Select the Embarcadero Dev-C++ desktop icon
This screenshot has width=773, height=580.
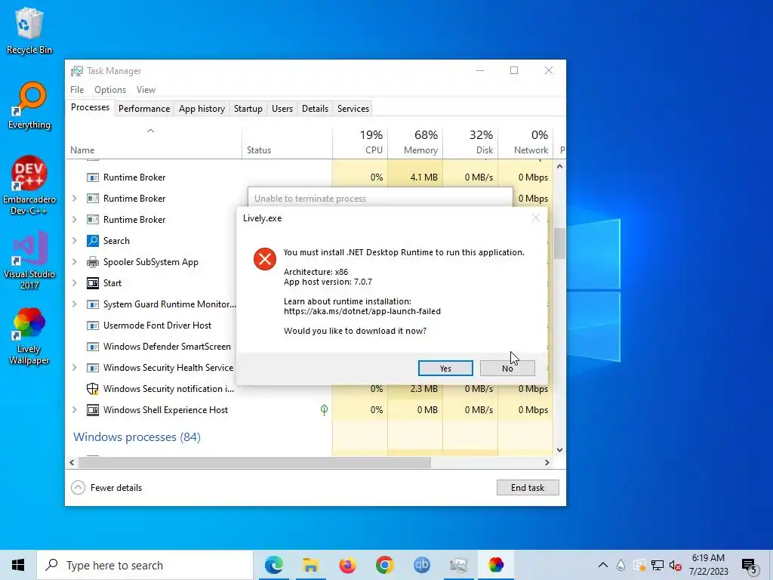coord(29,186)
